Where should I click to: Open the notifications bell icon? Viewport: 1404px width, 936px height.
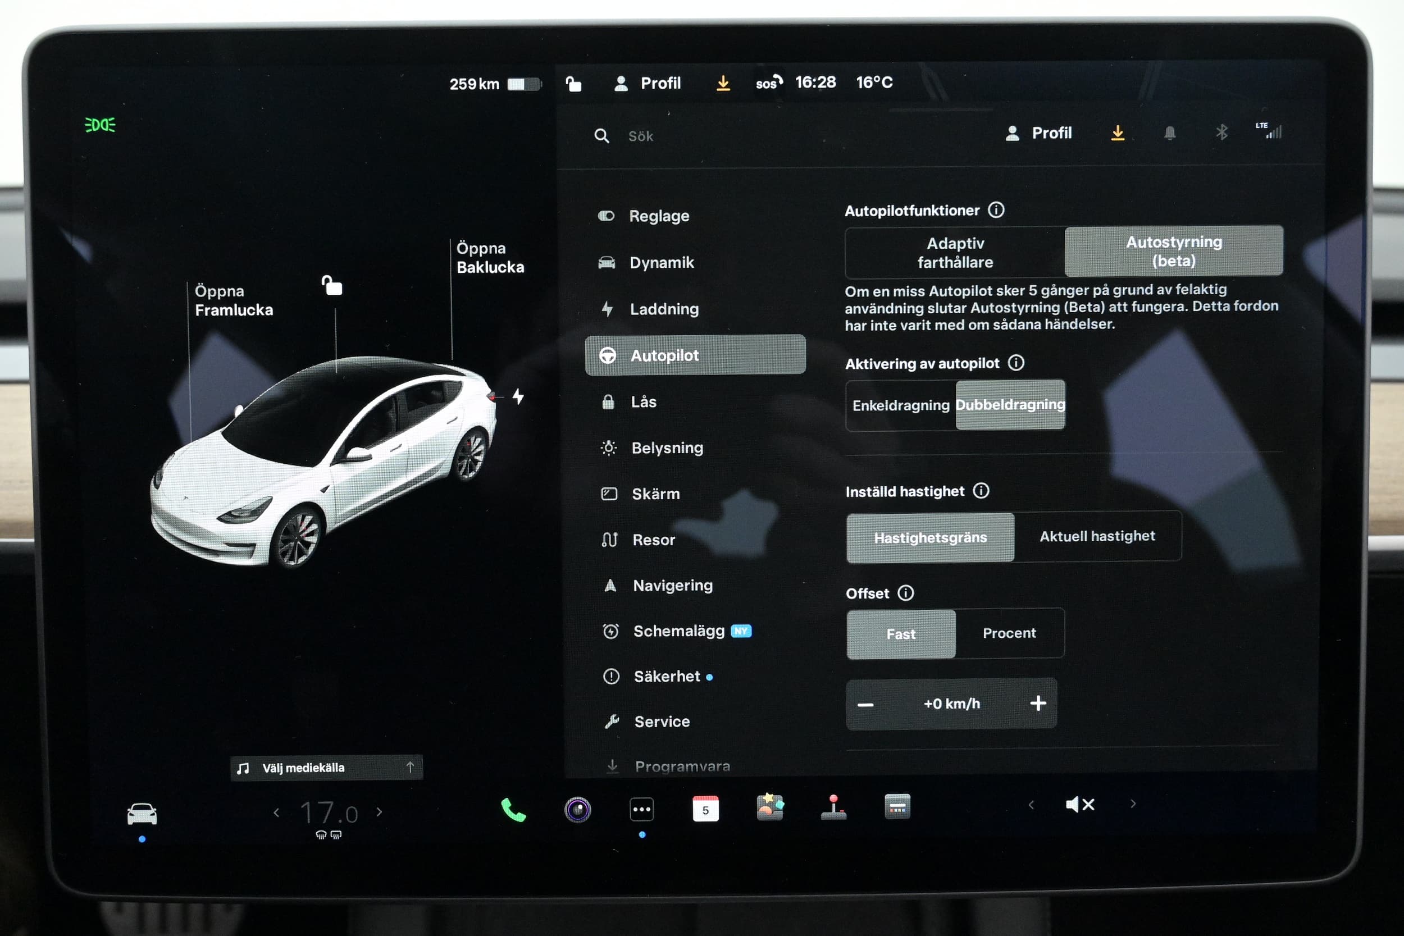click(x=1169, y=133)
